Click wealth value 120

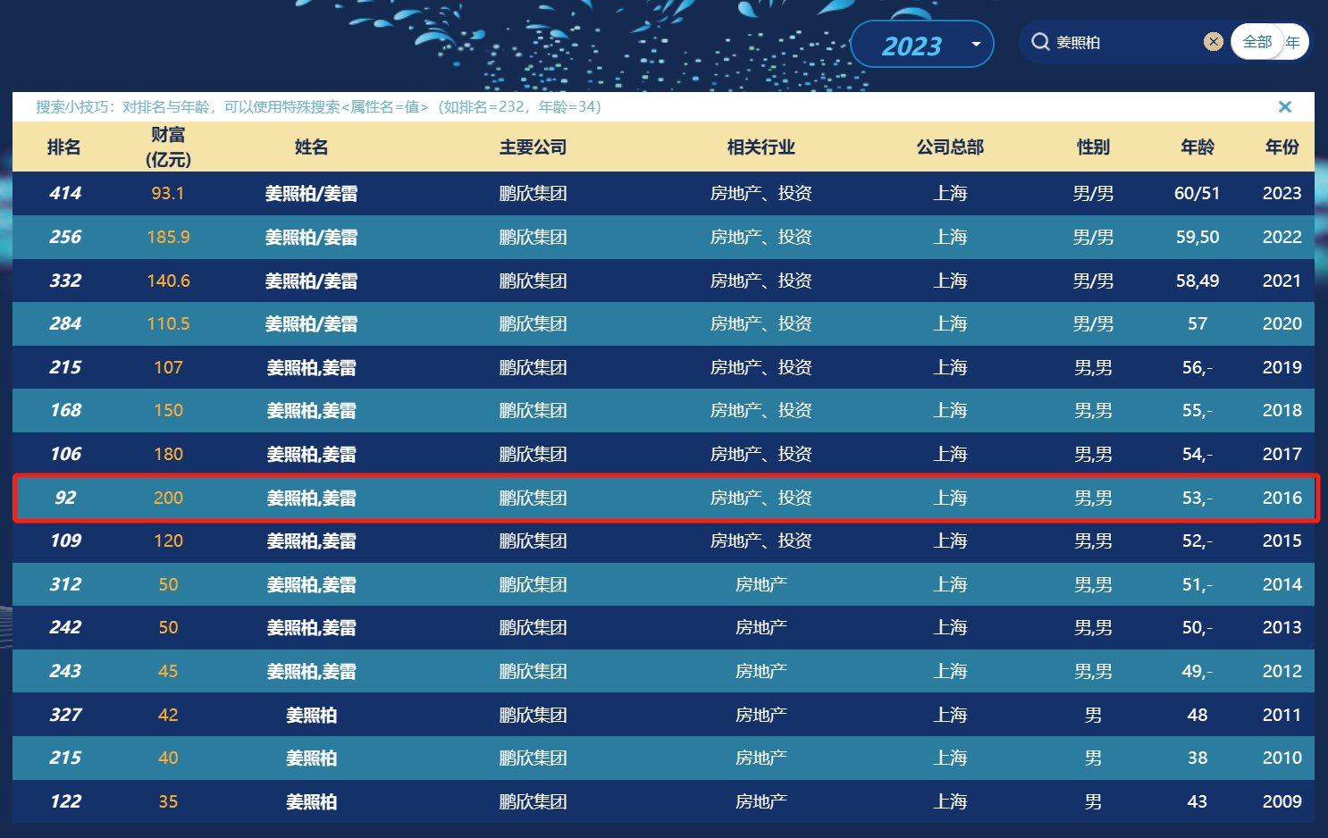[168, 541]
